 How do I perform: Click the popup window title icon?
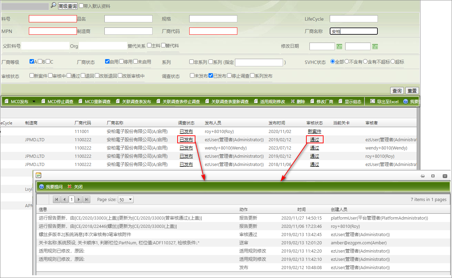point(38,175)
